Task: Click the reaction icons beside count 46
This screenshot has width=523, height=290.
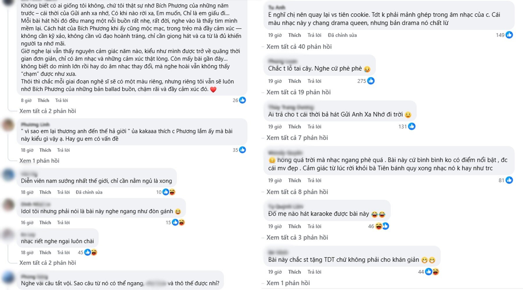Action: 382,226
